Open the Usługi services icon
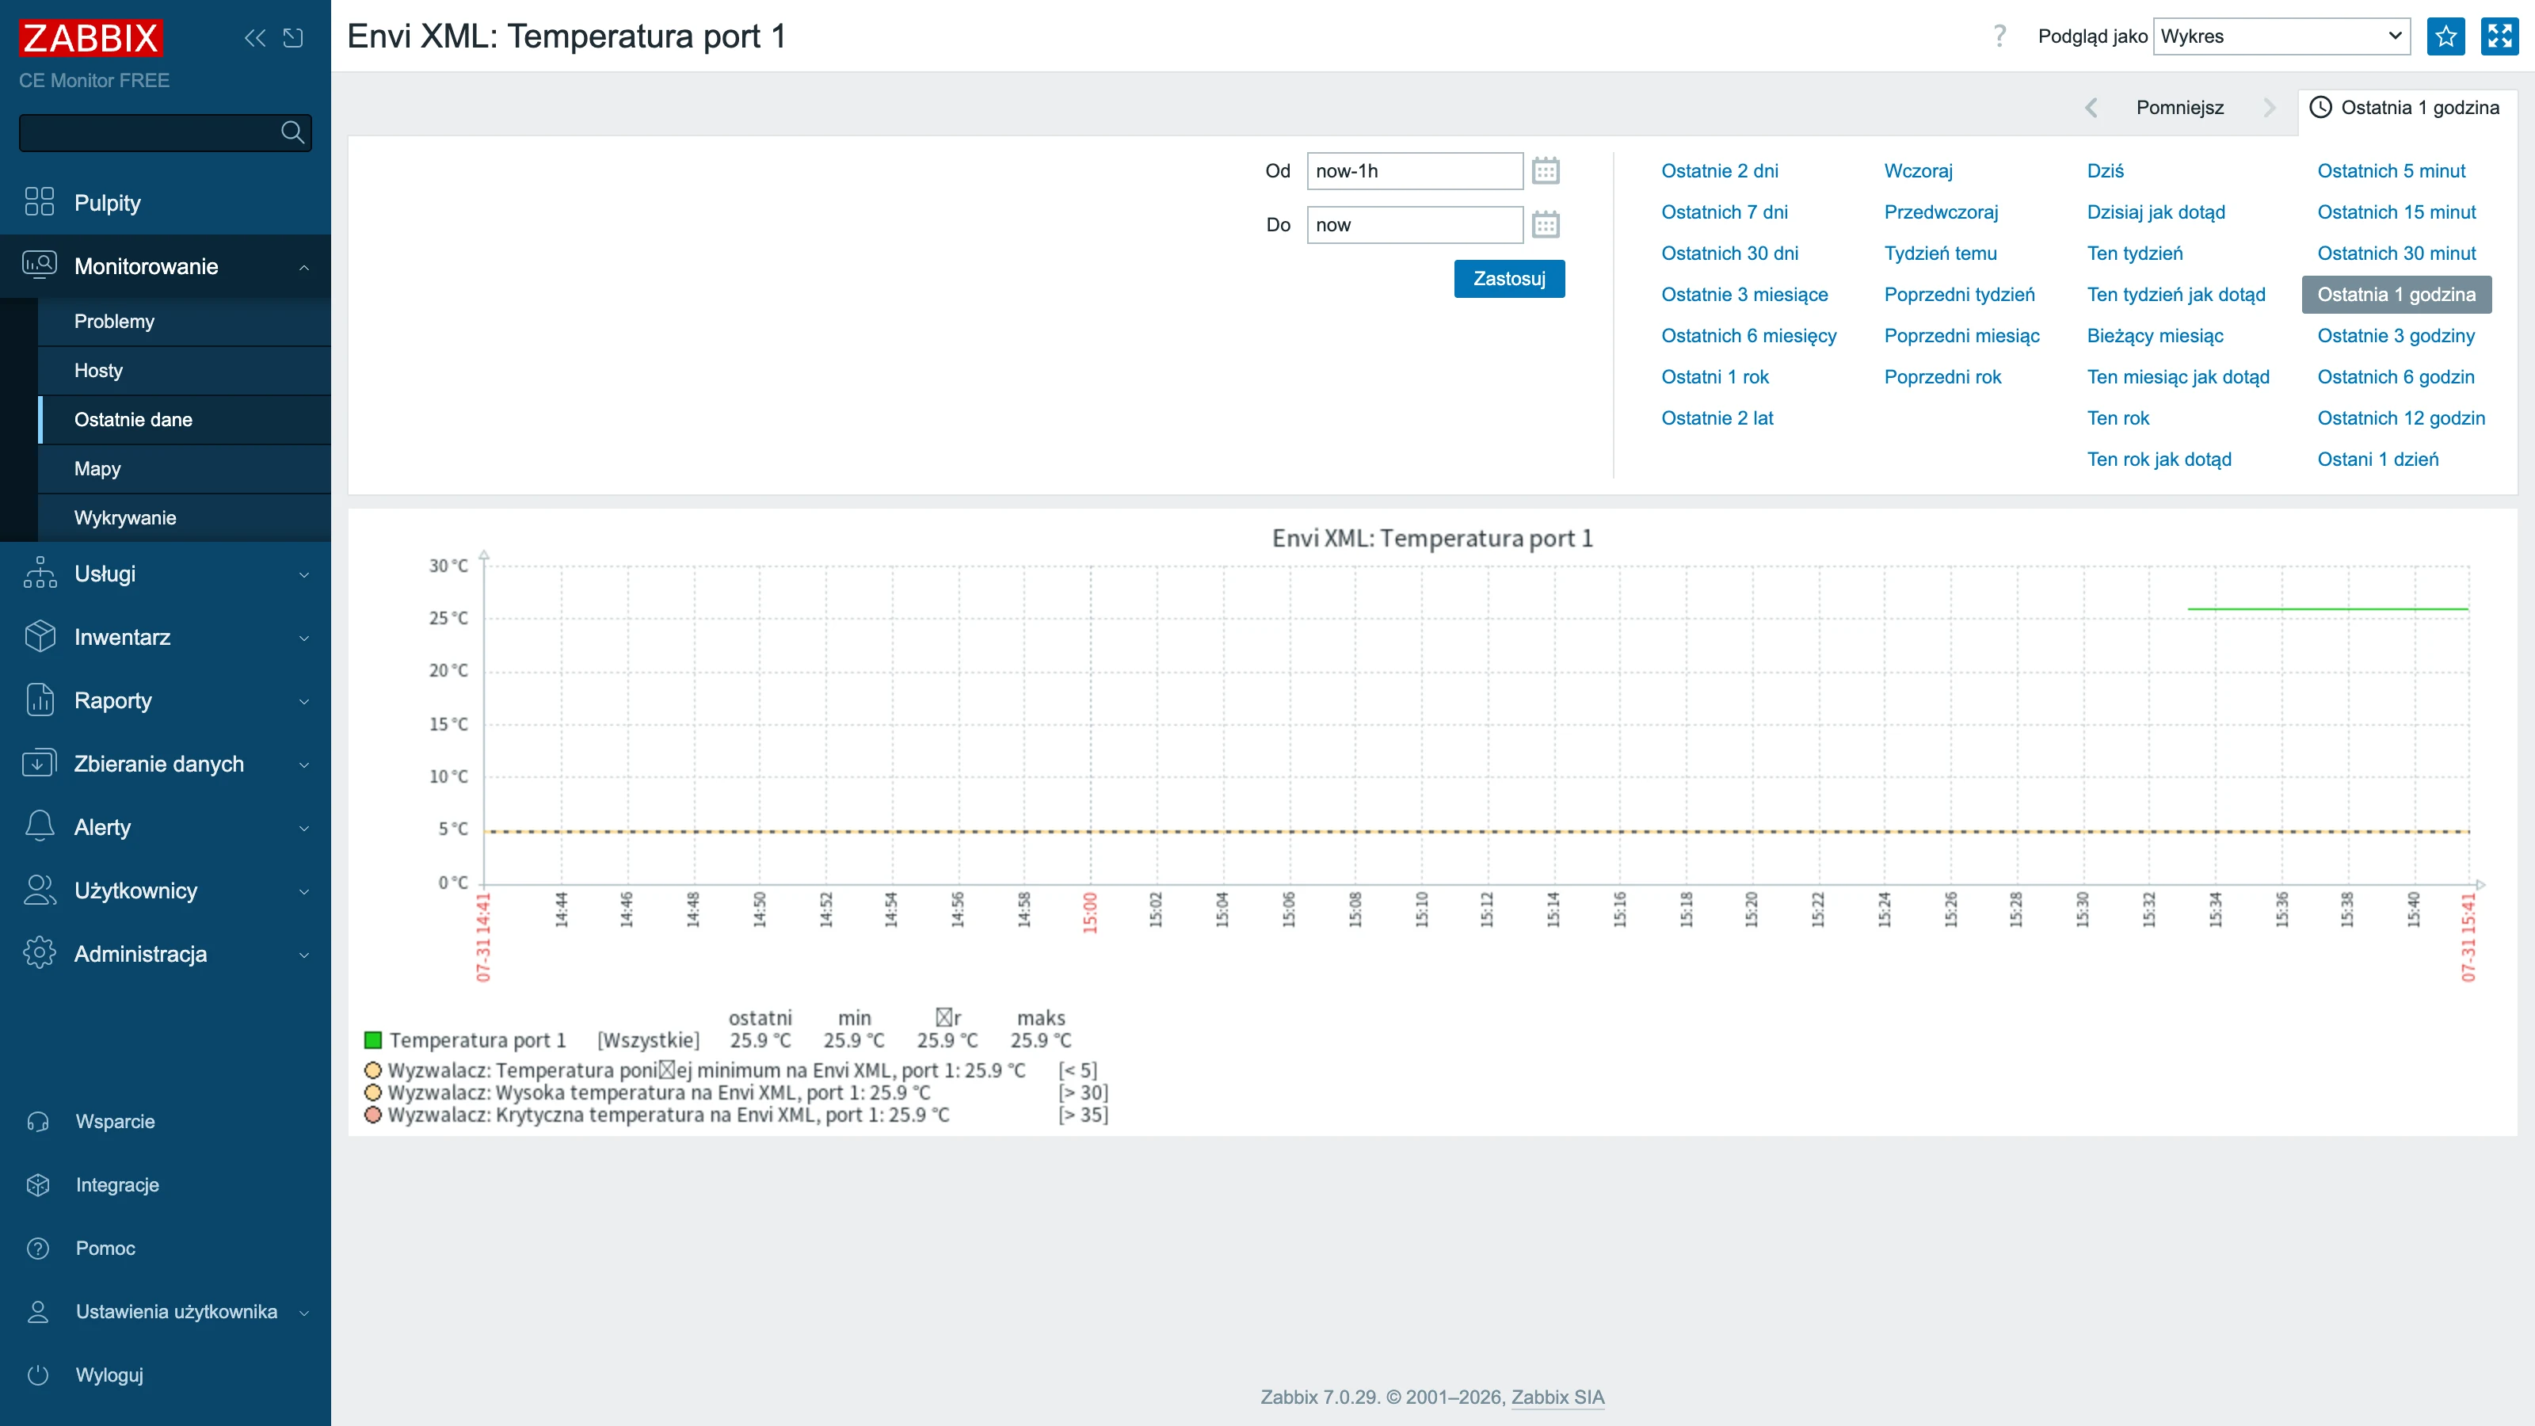2535x1426 pixels. (x=40, y=573)
